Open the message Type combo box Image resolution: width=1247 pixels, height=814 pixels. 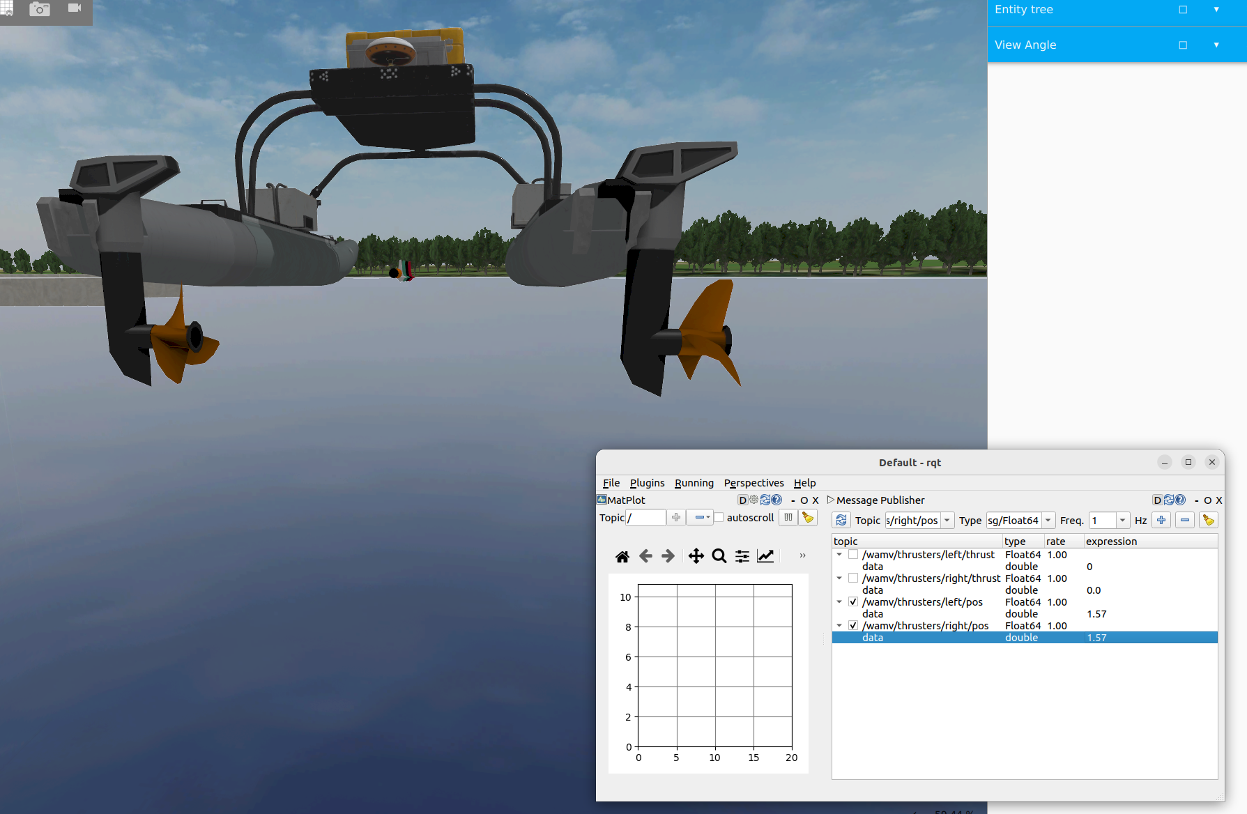(x=1020, y=521)
